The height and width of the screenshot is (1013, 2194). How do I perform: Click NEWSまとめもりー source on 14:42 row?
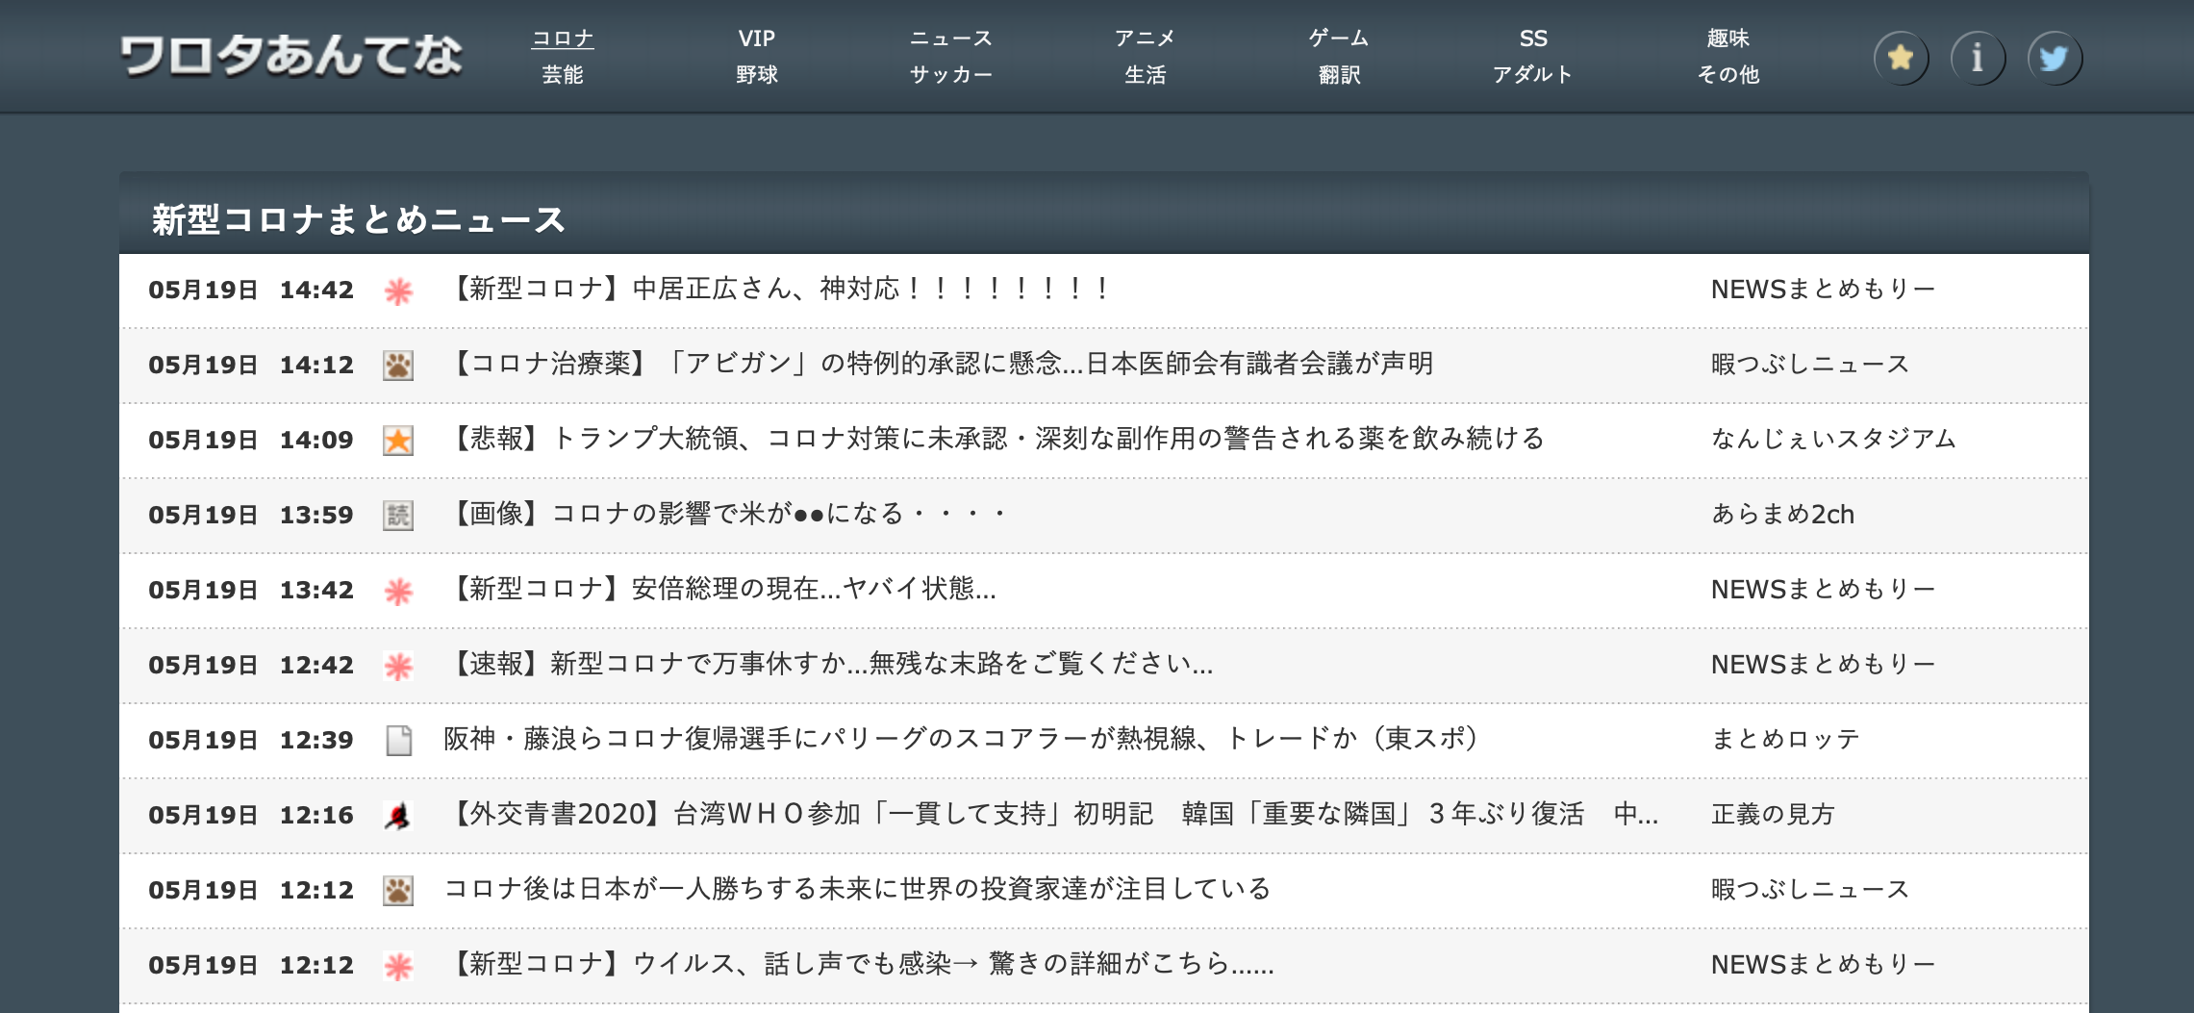(1823, 289)
